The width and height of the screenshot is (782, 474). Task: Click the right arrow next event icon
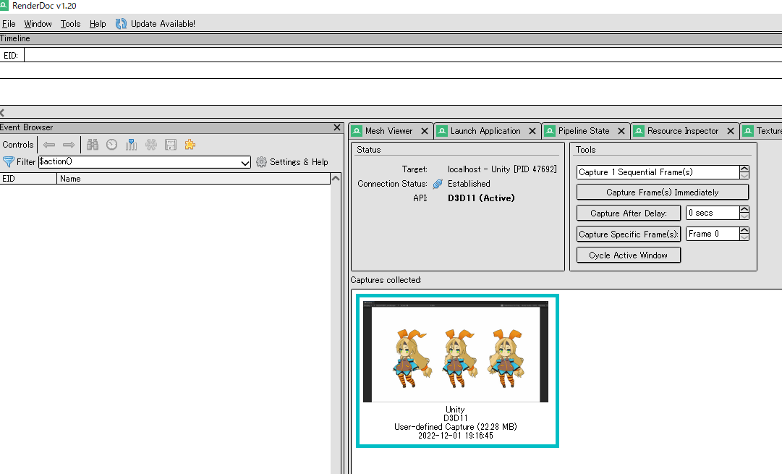pyautogui.click(x=69, y=145)
